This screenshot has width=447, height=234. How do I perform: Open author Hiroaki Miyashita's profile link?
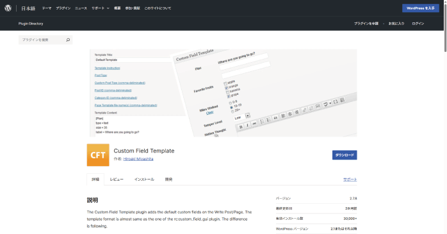[138, 159]
